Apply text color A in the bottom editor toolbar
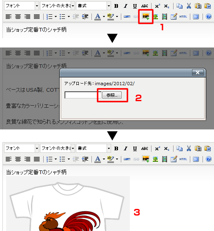 pyautogui.click(x=98, y=159)
